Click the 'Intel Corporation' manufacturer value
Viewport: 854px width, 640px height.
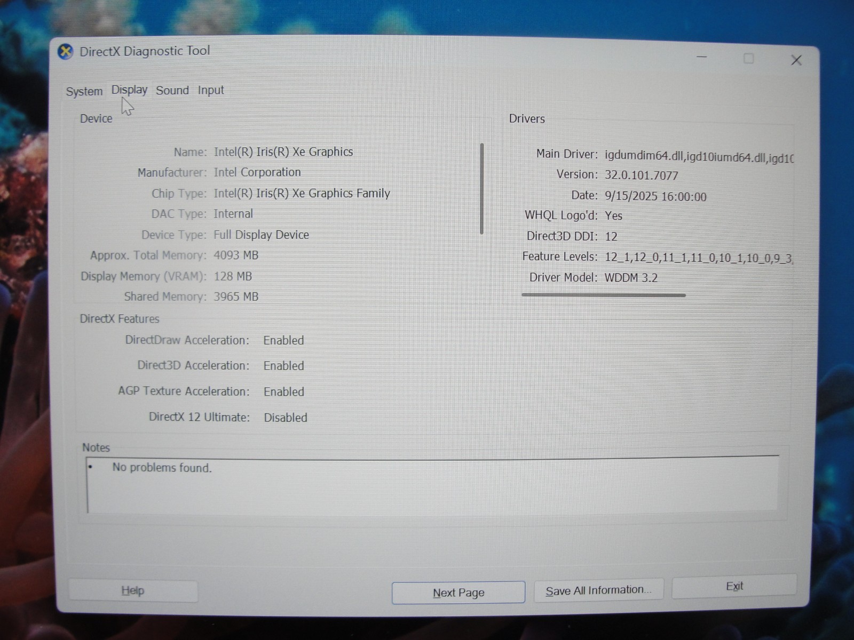pos(257,172)
